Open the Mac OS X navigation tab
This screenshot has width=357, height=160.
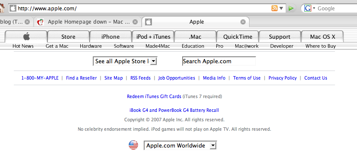(322, 37)
